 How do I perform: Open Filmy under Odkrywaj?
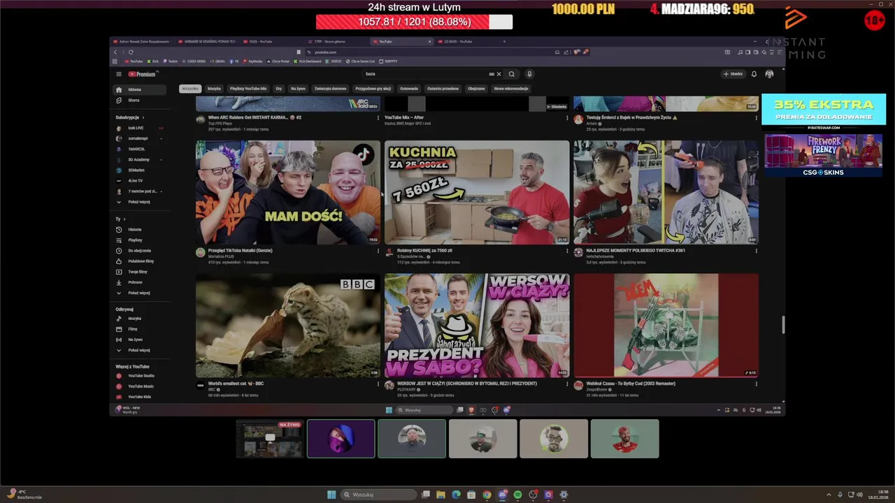140,329
